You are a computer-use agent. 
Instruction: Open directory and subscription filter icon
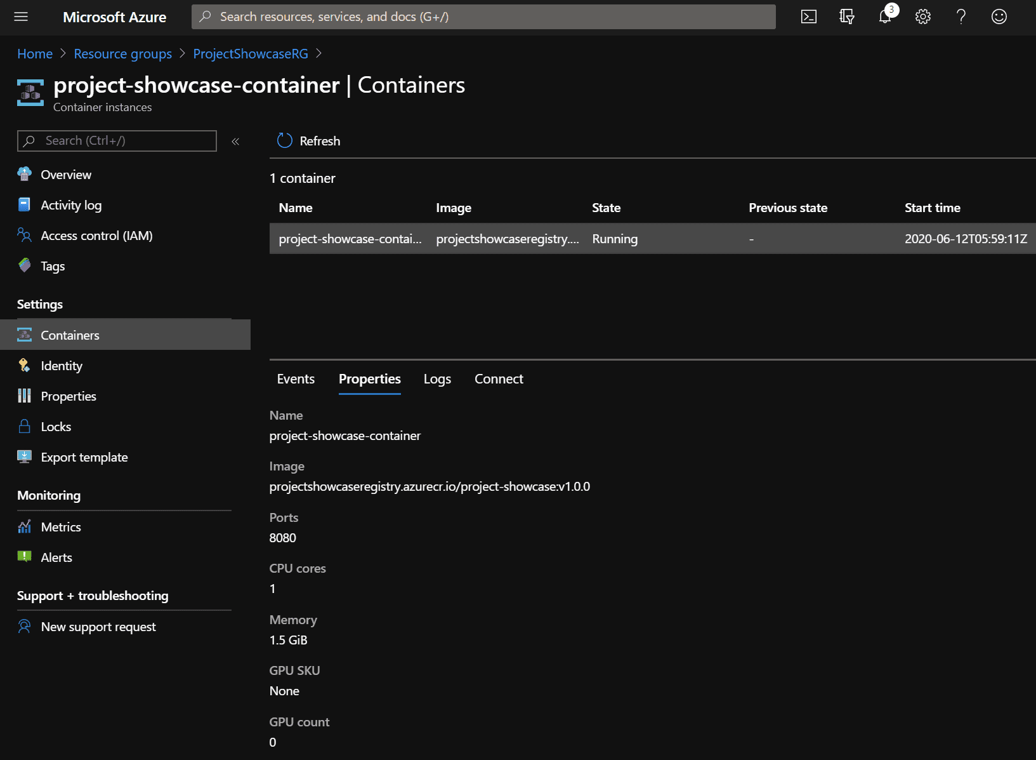coord(847,17)
